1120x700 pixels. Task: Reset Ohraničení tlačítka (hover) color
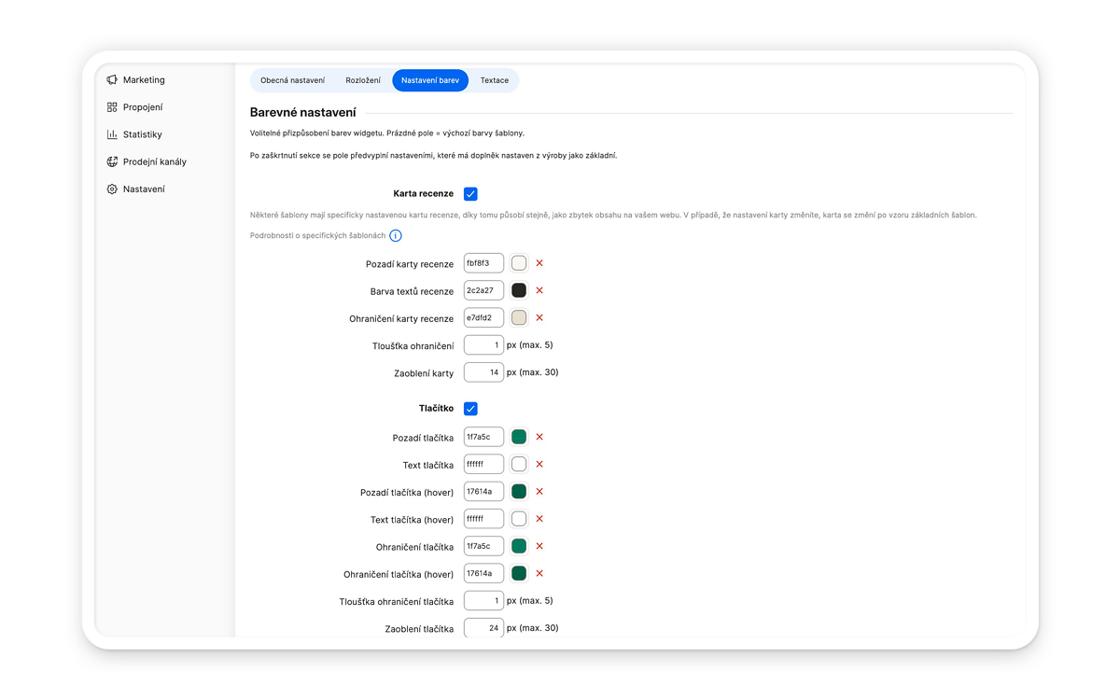(x=539, y=573)
